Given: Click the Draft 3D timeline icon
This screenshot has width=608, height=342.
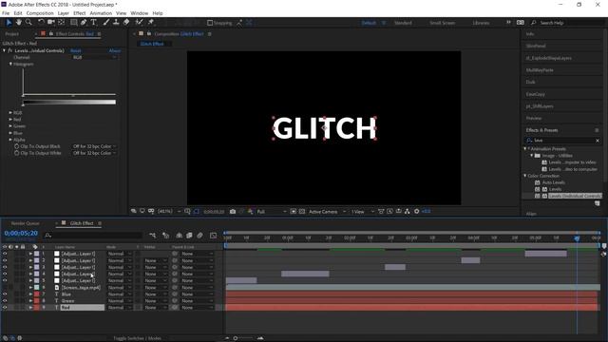Looking at the screenshot, I should (166, 236).
